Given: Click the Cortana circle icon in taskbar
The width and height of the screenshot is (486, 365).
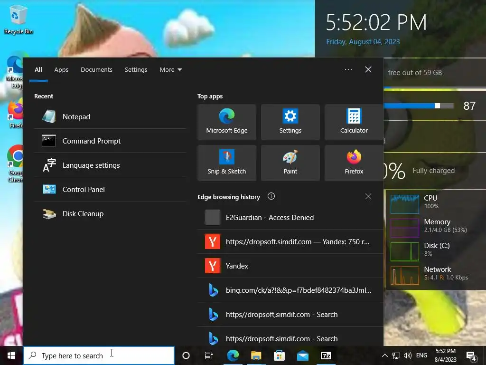Looking at the screenshot, I should pos(186,355).
